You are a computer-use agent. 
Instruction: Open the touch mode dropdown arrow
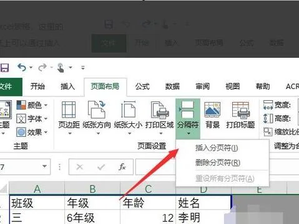(x=71, y=67)
